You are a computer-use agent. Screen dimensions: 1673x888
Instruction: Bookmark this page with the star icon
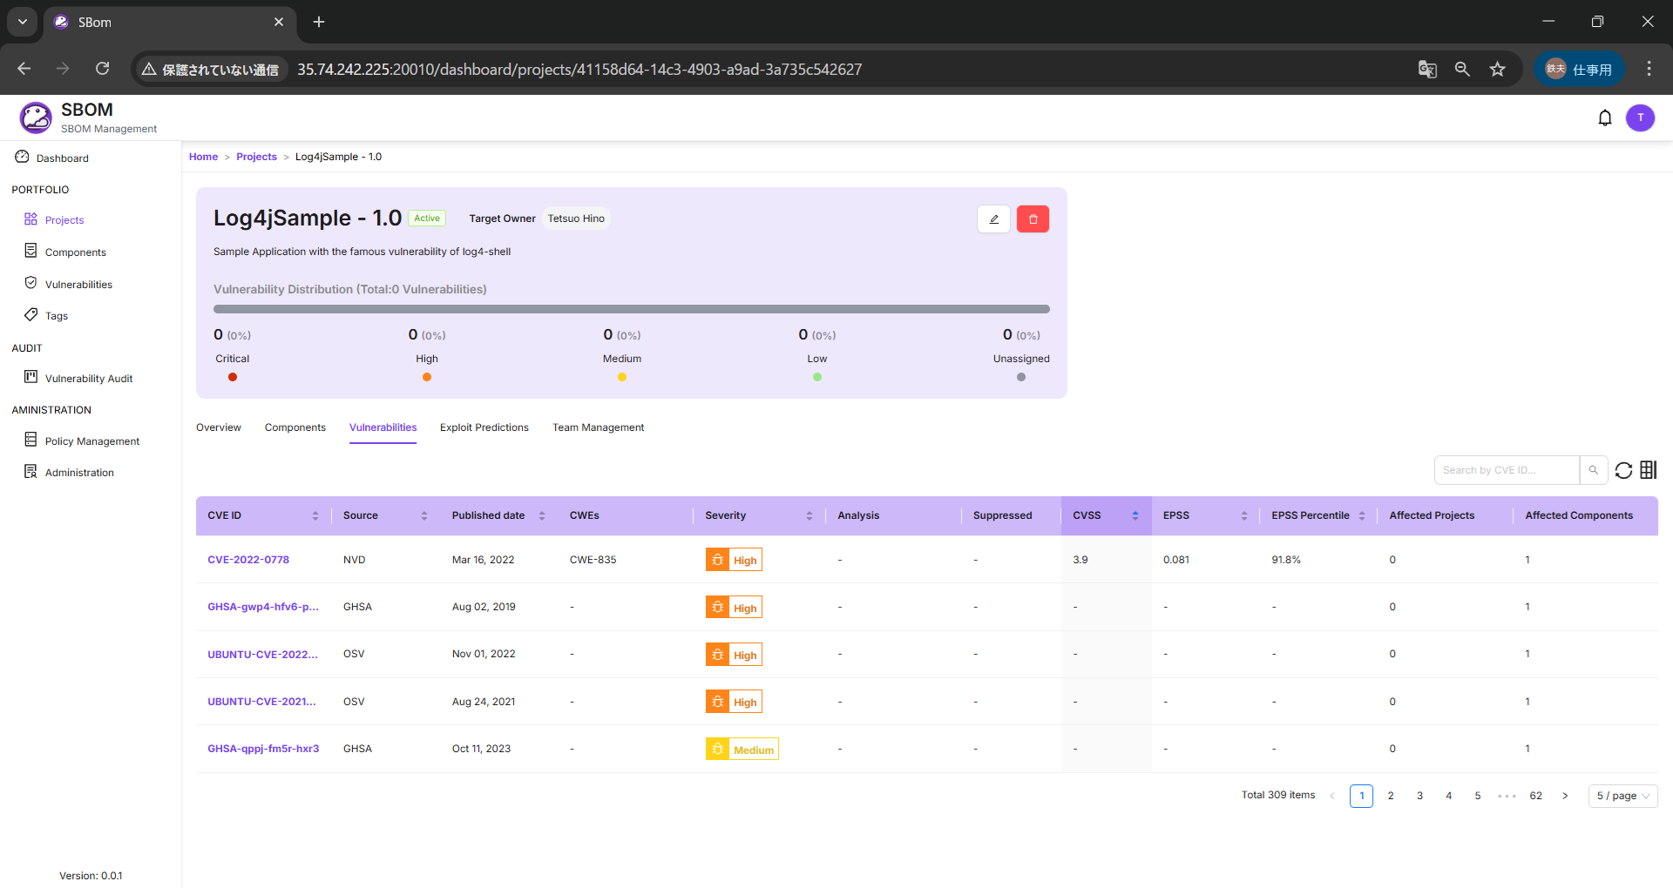click(x=1497, y=70)
